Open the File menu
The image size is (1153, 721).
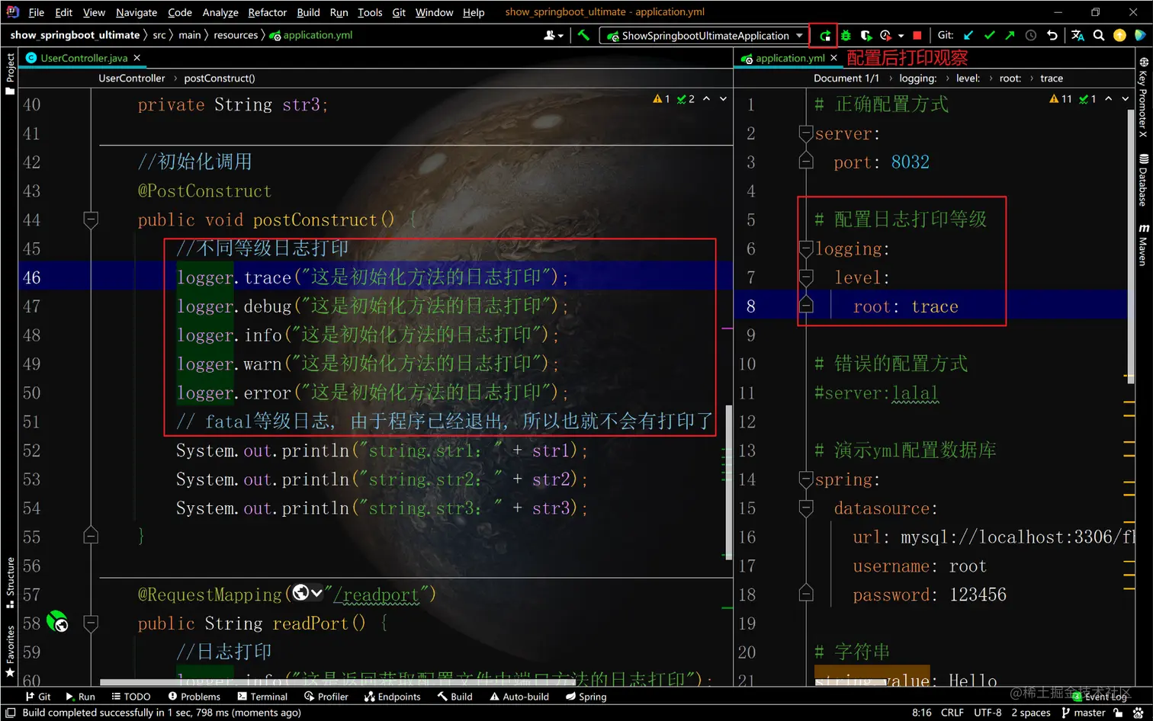[x=36, y=12]
